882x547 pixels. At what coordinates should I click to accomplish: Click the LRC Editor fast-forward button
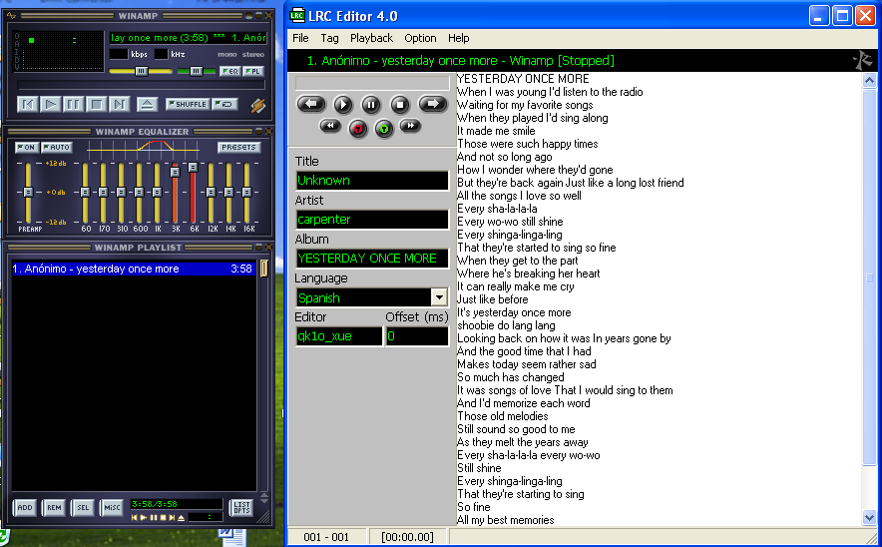(409, 126)
